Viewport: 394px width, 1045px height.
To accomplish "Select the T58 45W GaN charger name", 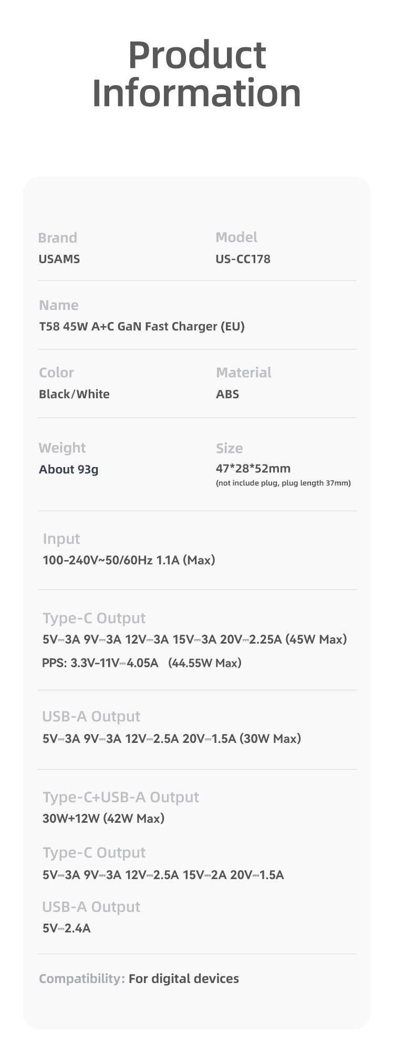I will tap(142, 326).
